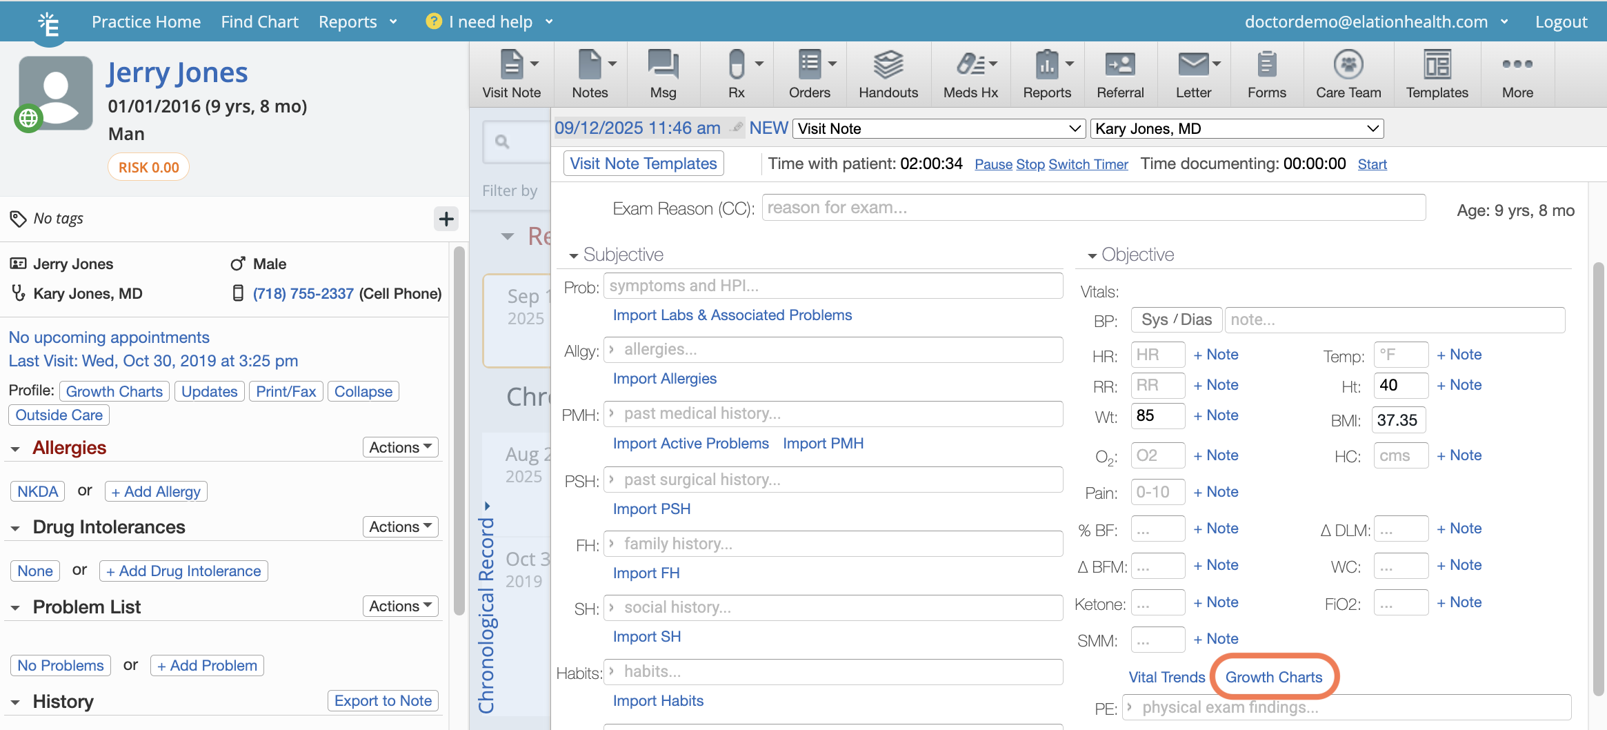Add a tag with plus icon

[x=446, y=219]
